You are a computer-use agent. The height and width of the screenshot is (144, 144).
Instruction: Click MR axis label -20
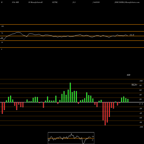tap(141, 109)
